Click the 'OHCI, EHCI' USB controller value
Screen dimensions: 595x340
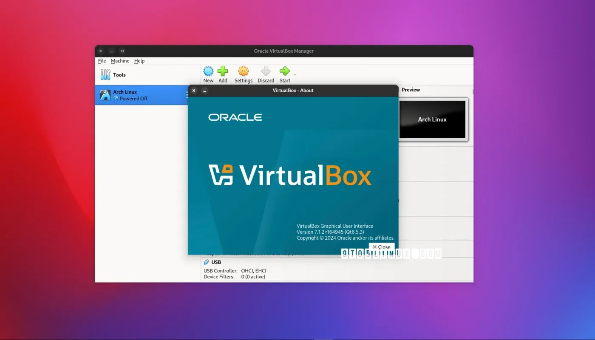tap(254, 271)
